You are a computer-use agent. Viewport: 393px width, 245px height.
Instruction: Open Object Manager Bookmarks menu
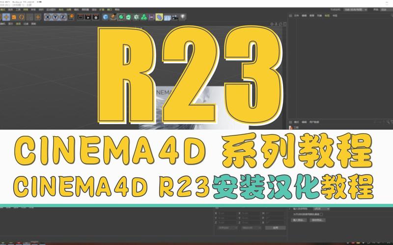[x=335, y=16]
